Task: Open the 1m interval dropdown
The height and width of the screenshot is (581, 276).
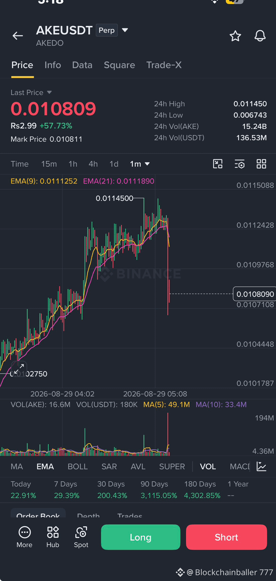Action: tap(140, 164)
